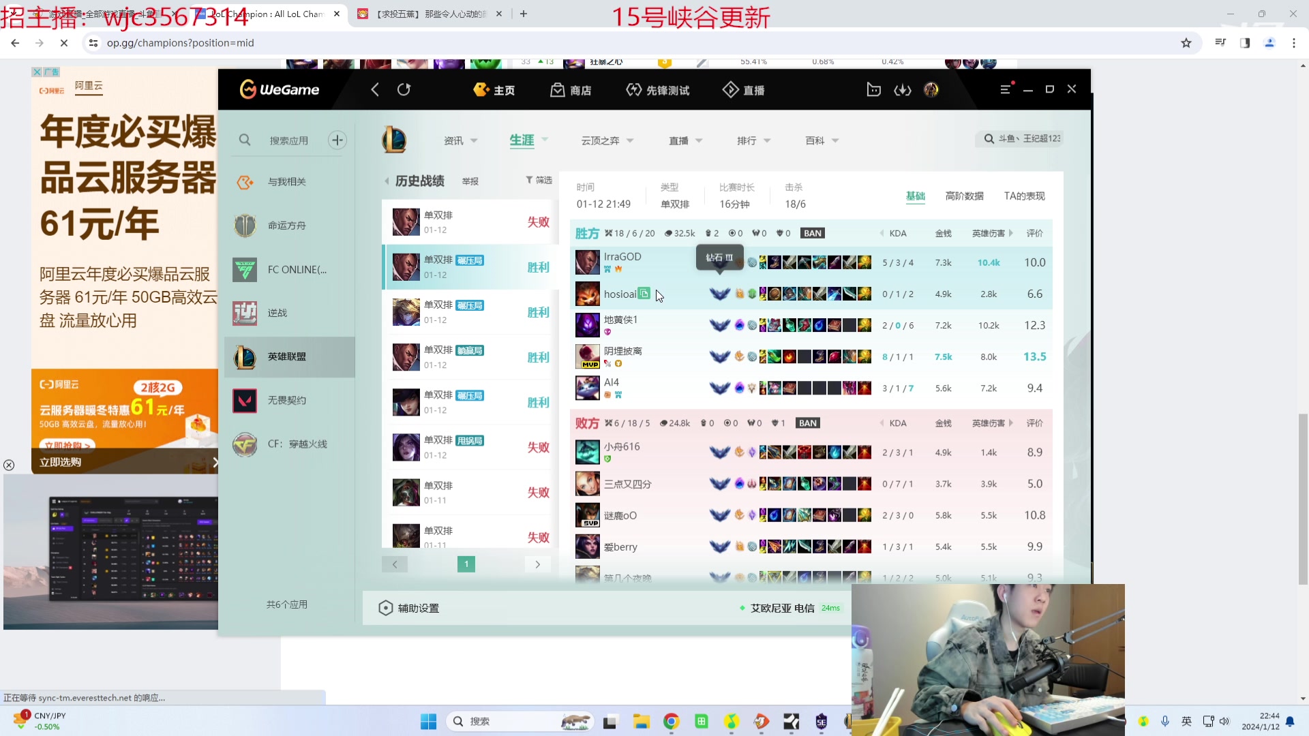
Task: Open the WeGame game library folder icon
Action: coord(873,90)
